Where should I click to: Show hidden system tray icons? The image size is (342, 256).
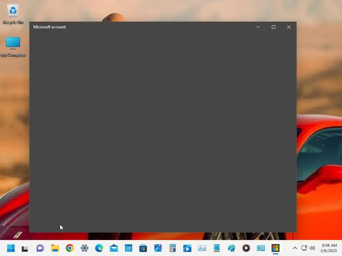point(295,248)
